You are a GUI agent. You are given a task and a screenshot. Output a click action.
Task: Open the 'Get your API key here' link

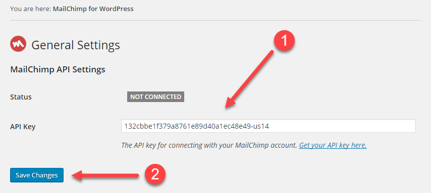click(x=333, y=145)
